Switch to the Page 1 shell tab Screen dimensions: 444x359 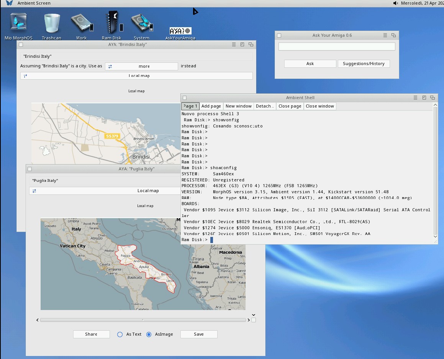click(x=190, y=106)
